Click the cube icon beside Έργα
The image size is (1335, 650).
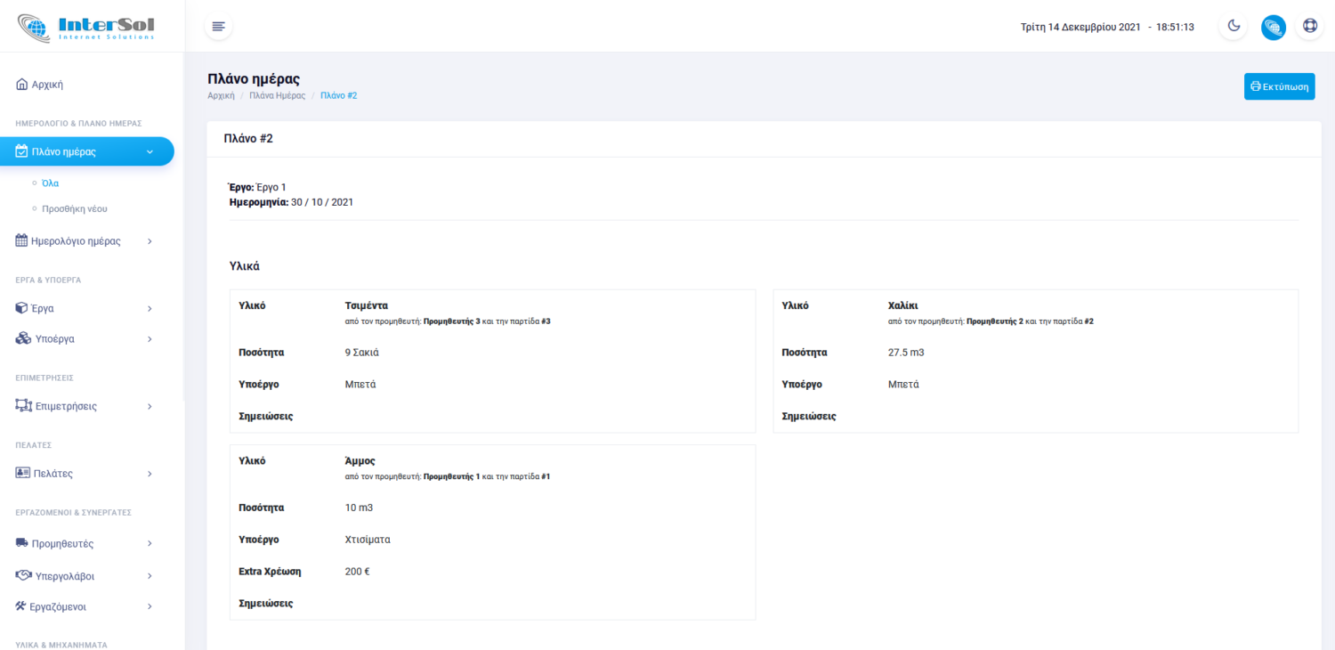point(22,308)
